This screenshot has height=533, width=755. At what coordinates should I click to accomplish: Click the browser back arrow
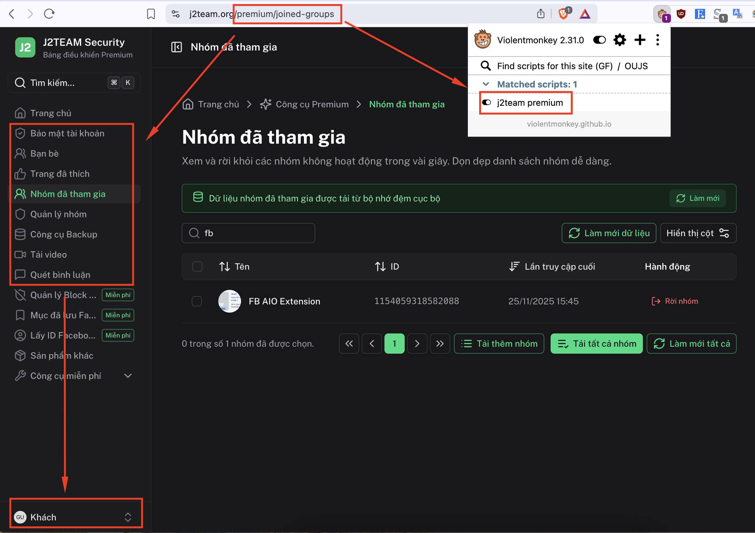coord(12,14)
